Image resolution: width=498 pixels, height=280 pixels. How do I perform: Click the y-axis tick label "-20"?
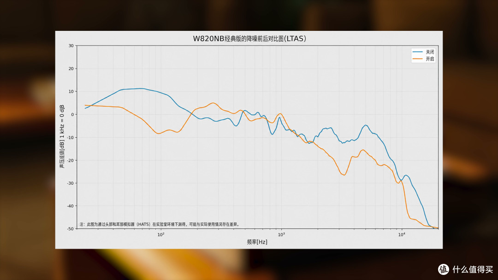pos(70,160)
